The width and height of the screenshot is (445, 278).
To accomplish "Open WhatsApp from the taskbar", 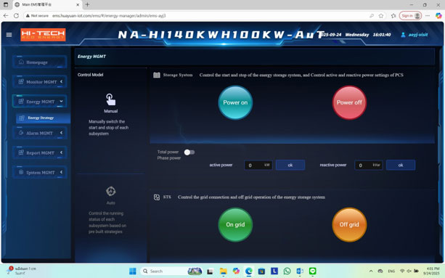I will (x=287, y=271).
